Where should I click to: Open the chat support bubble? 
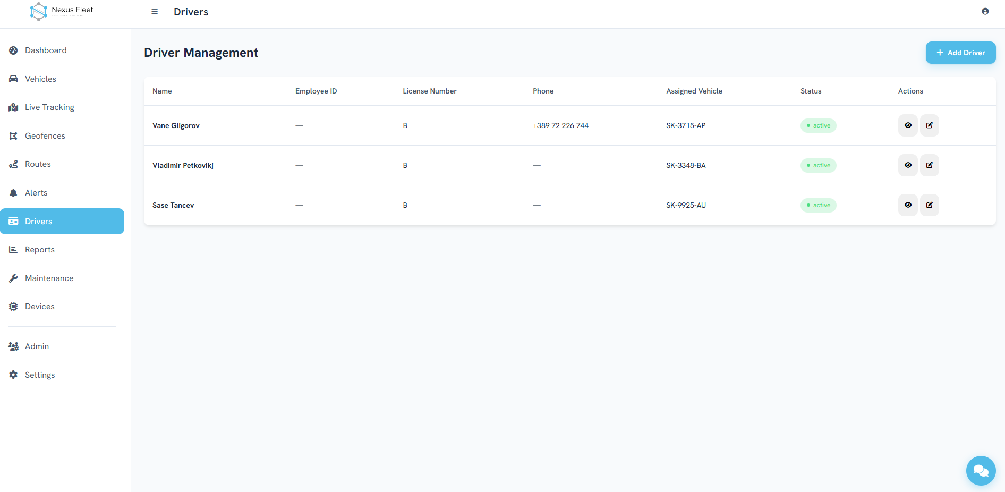[x=981, y=471]
